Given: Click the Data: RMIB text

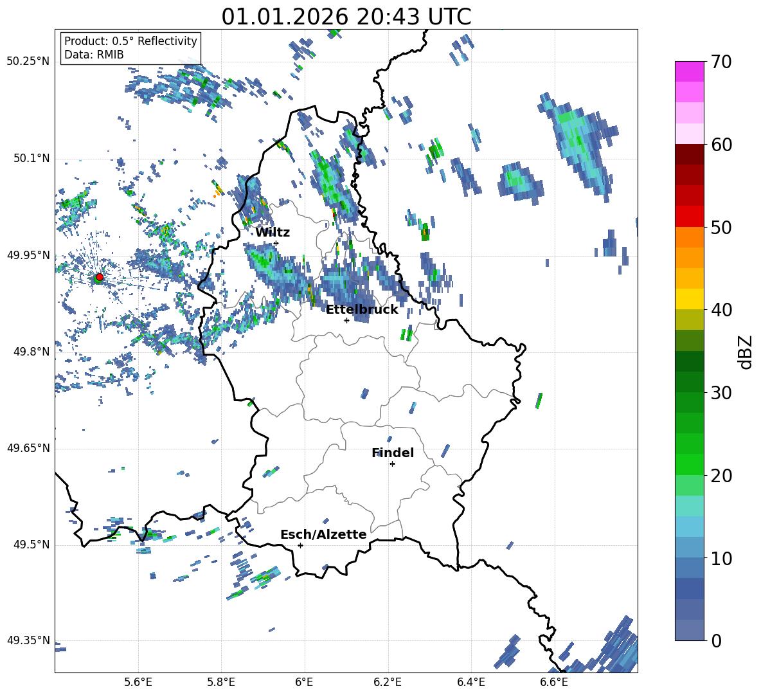Looking at the screenshot, I should [x=94, y=55].
